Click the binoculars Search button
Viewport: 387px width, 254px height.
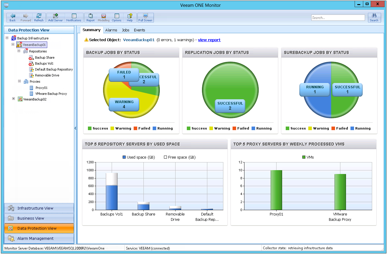pyautogui.click(x=374, y=17)
